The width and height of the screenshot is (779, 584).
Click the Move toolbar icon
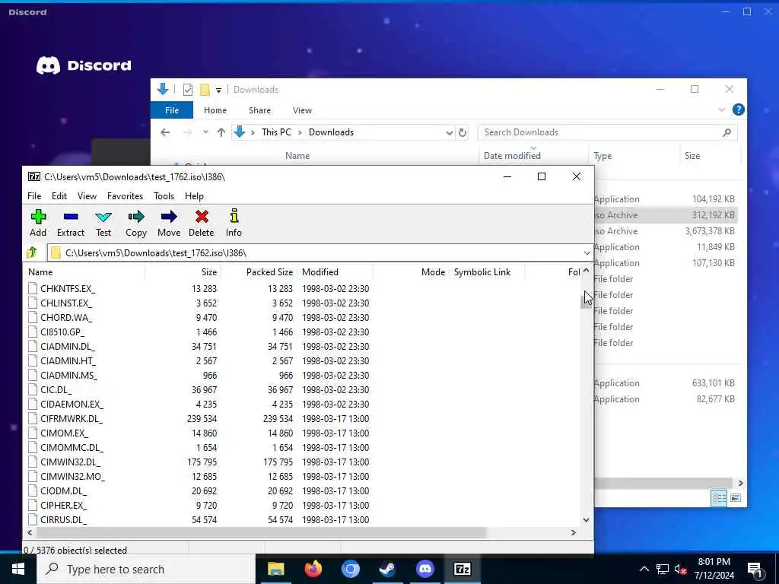(x=169, y=223)
